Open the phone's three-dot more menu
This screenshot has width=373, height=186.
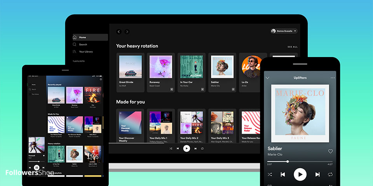[333, 78]
